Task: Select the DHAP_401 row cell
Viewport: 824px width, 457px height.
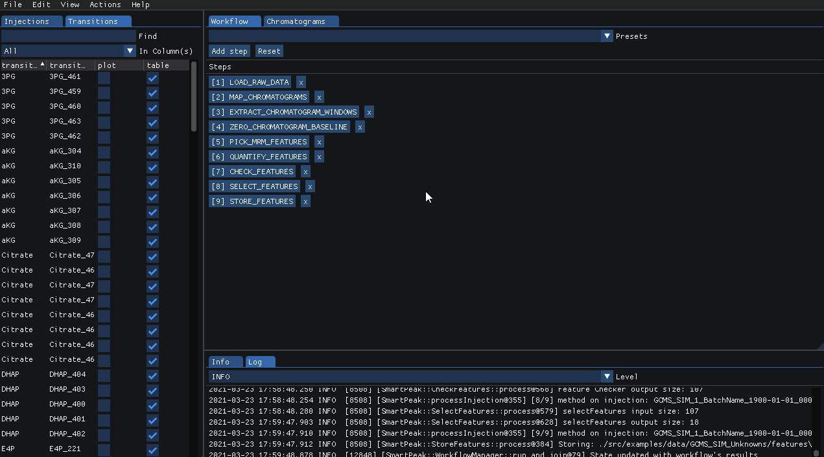Action: tap(67, 419)
